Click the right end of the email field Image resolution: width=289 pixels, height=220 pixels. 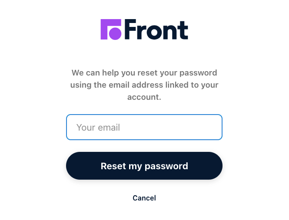pos(213,127)
